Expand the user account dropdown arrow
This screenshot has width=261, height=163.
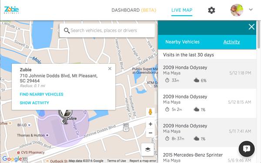point(251,10)
